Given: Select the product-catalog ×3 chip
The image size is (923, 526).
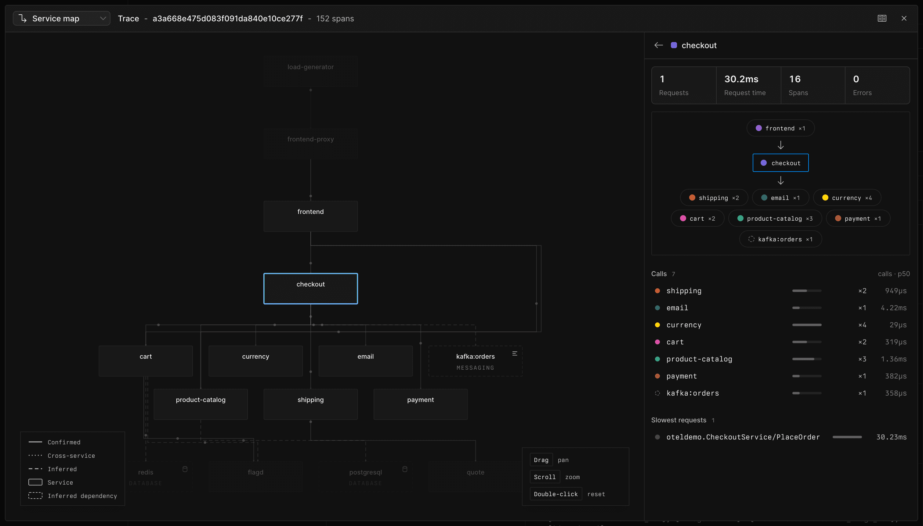Looking at the screenshot, I should pos(775,219).
